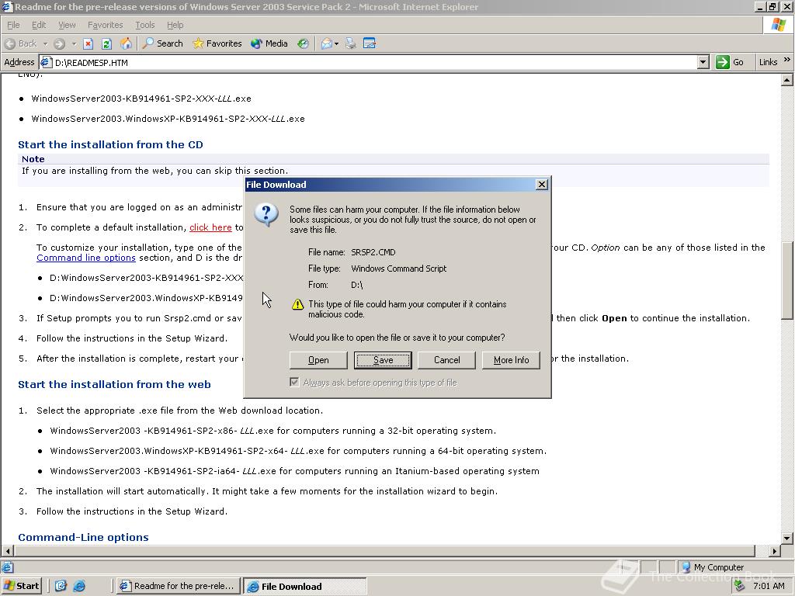Click 'Windows Command Script' file type text
Screen dimensions: 795x596
[x=398, y=269]
